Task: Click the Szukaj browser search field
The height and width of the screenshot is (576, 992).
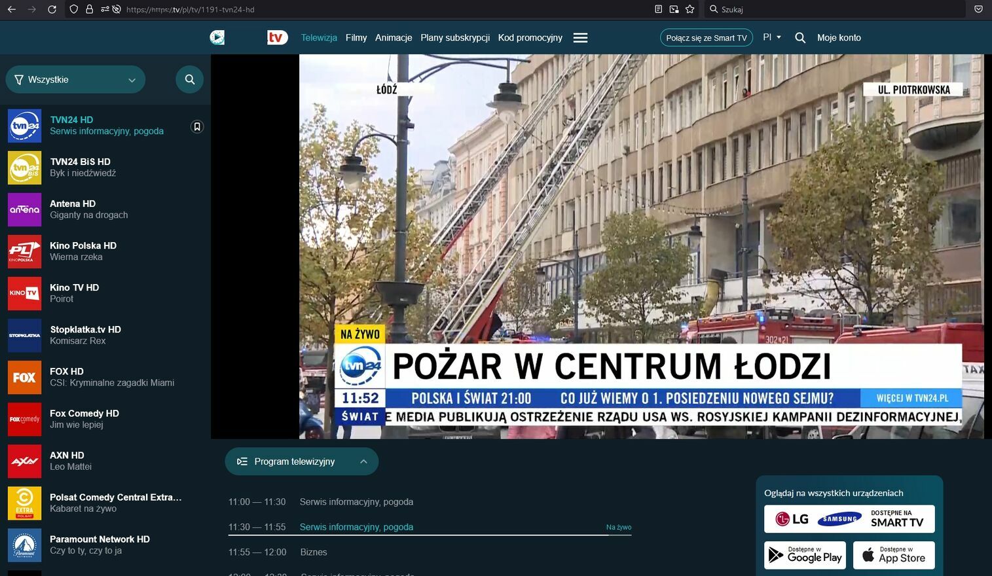Action: (x=838, y=9)
